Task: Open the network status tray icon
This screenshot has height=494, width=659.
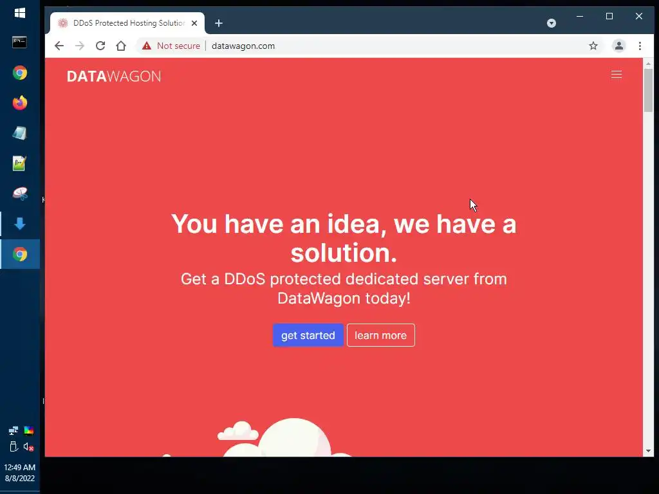Action: pos(14,430)
